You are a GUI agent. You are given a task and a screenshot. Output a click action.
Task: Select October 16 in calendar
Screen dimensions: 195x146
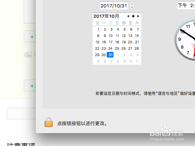[104, 42]
